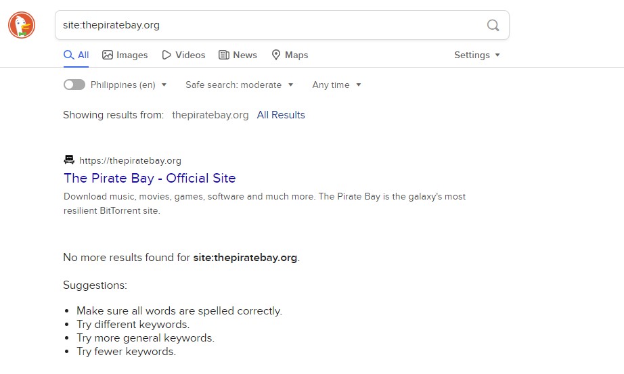
Task: Switch to the Images tab
Action: pos(125,55)
